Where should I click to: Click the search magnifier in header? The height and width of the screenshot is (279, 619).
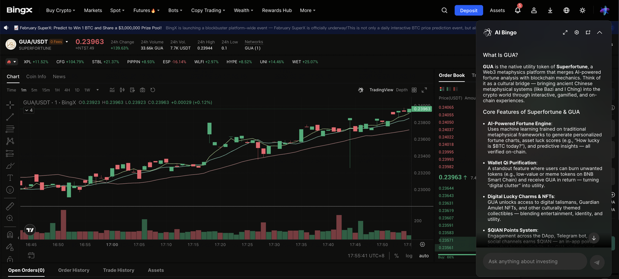tap(444, 10)
